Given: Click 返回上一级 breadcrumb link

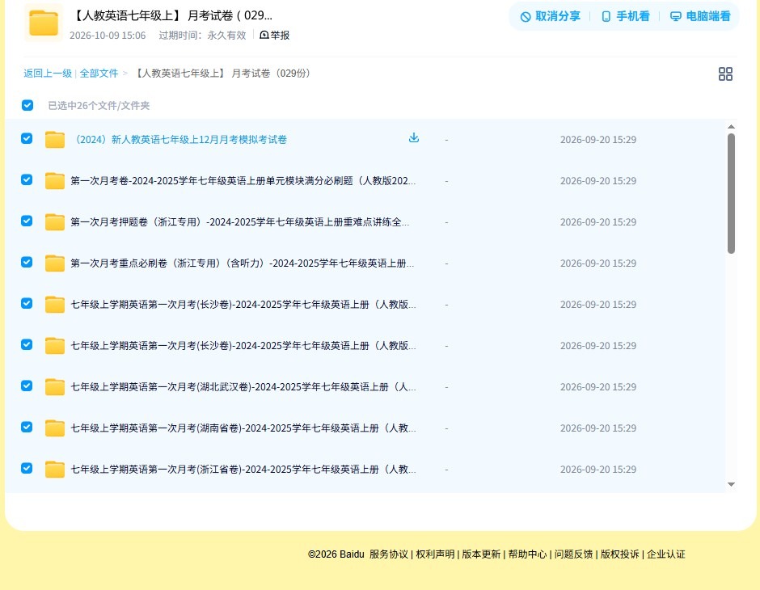Looking at the screenshot, I should pos(48,74).
